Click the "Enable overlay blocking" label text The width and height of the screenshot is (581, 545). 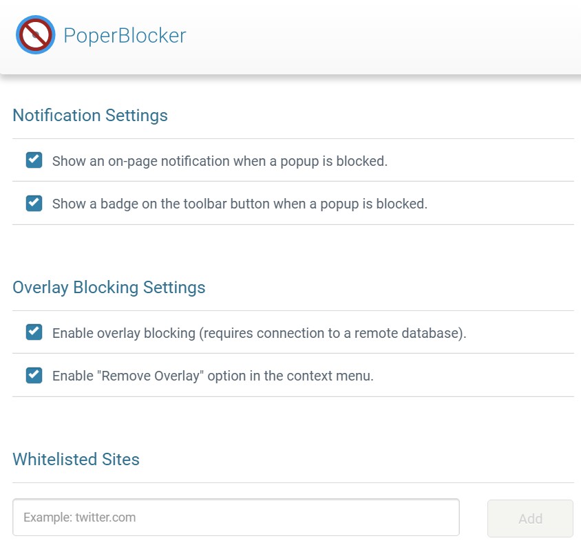(124, 334)
